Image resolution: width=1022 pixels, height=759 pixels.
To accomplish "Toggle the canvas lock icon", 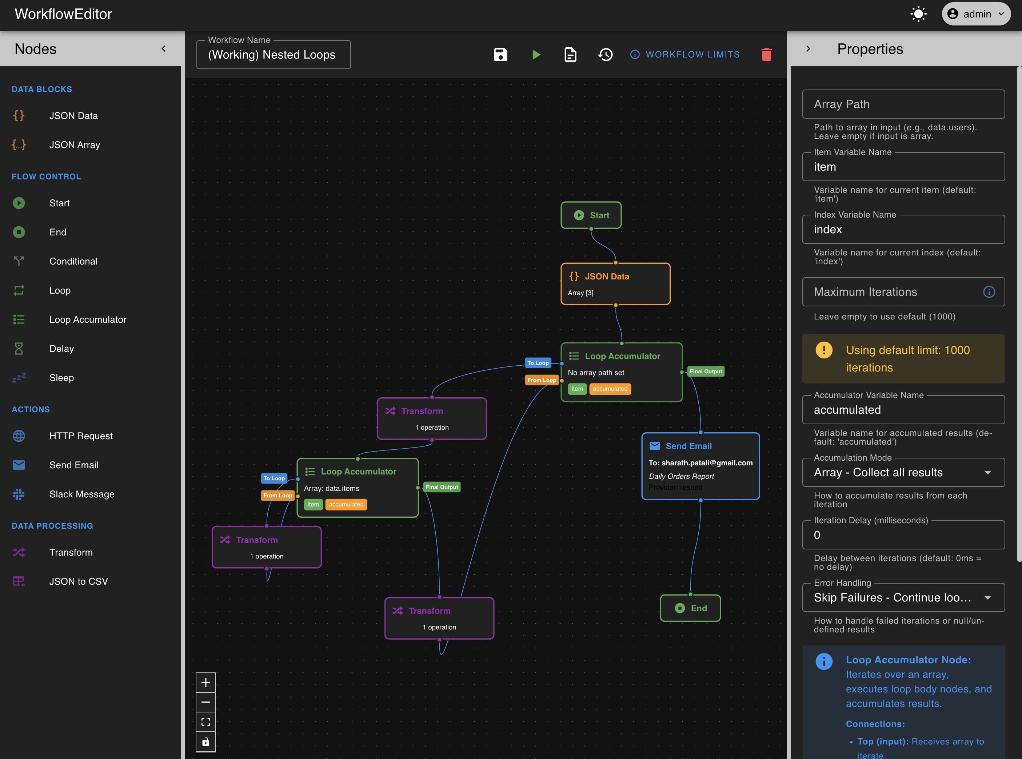I will (x=206, y=741).
